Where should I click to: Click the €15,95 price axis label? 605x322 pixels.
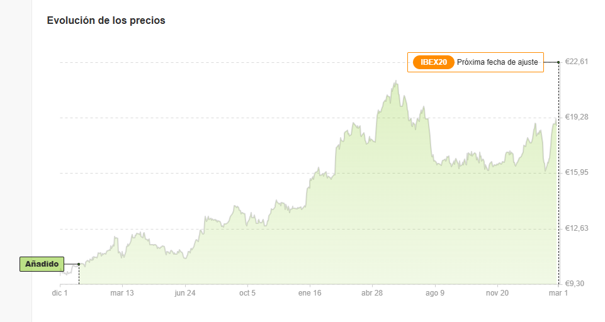[577, 172]
